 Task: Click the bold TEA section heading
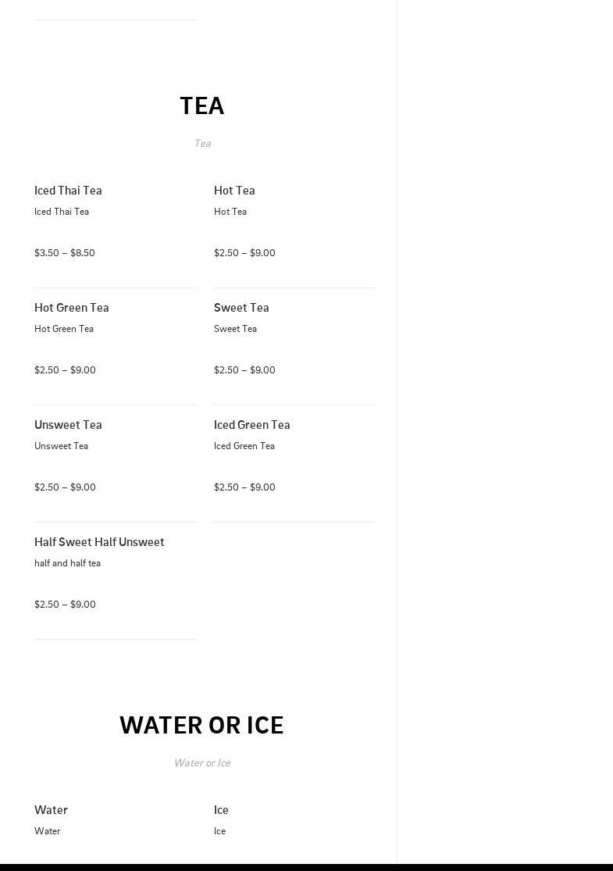point(201,105)
